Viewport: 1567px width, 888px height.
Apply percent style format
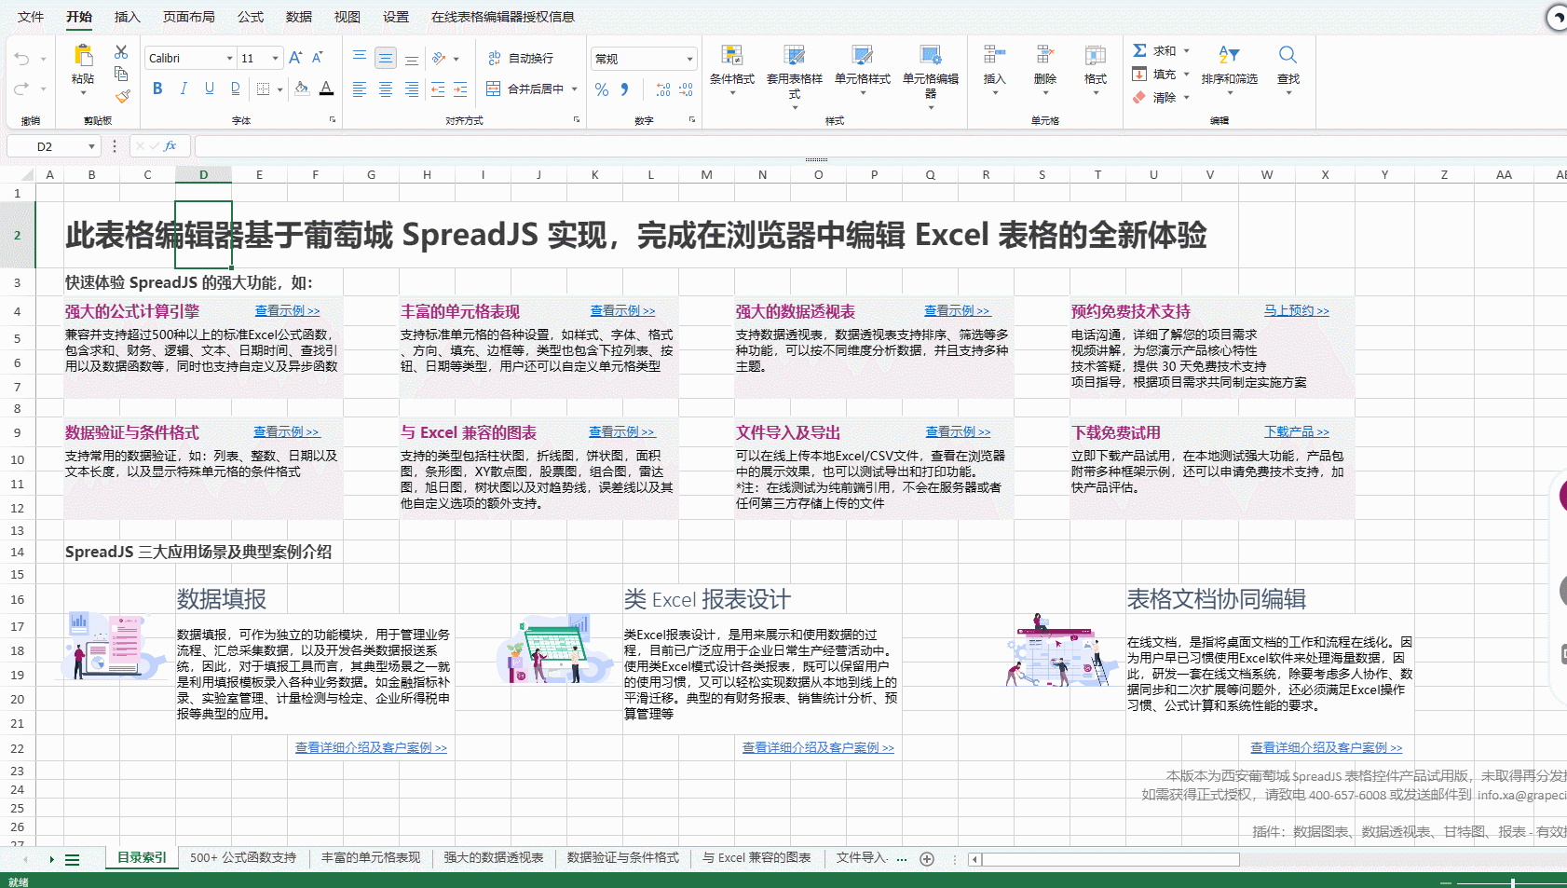pyautogui.click(x=602, y=89)
